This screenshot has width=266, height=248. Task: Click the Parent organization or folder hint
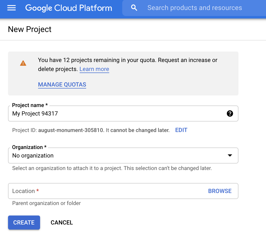click(46, 203)
